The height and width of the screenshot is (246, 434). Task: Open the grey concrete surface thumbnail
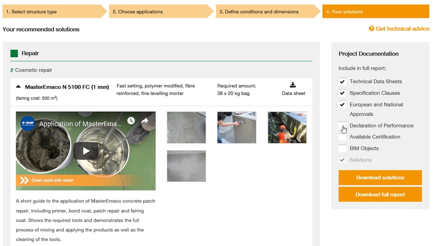click(186, 127)
